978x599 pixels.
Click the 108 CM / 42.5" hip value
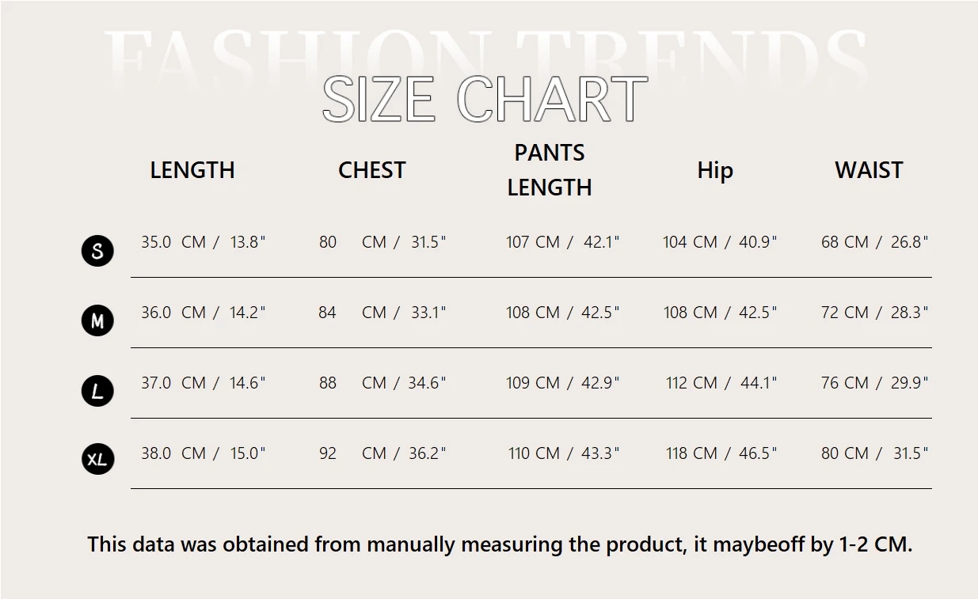(x=721, y=313)
